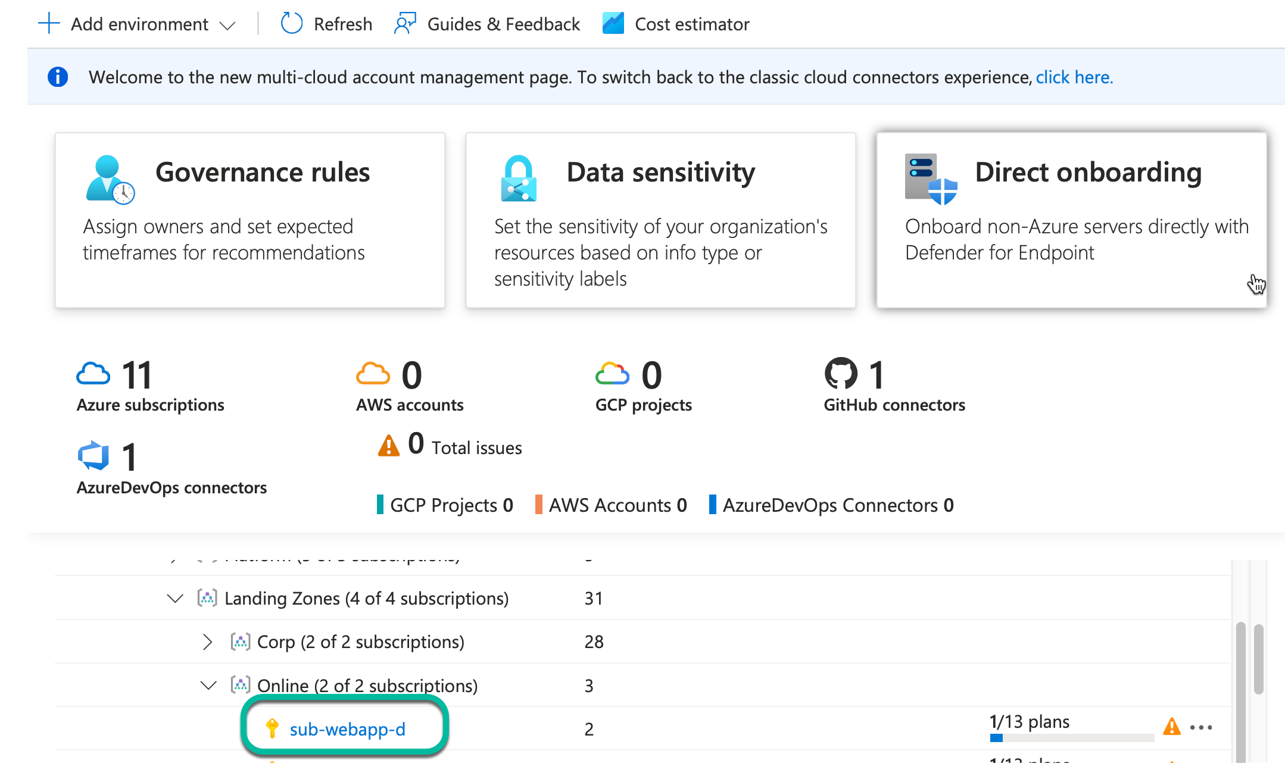Collapse the Landing Zones group
Viewport: 1285px width, 776px height.
(175, 598)
